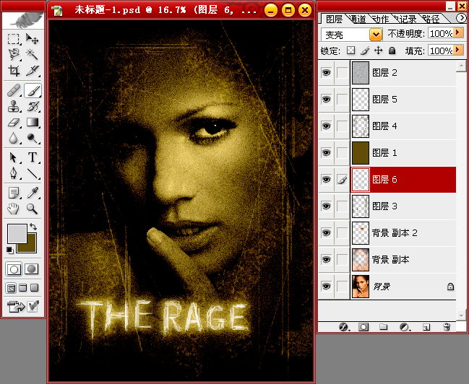
Task: Select the Magic Wand tool
Action: point(32,54)
